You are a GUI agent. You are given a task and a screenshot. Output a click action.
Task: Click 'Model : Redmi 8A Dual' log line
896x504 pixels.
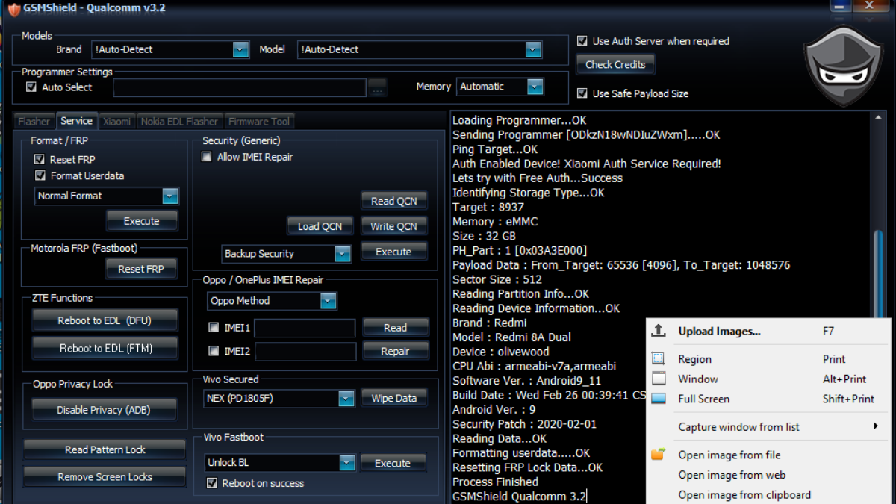point(511,337)
